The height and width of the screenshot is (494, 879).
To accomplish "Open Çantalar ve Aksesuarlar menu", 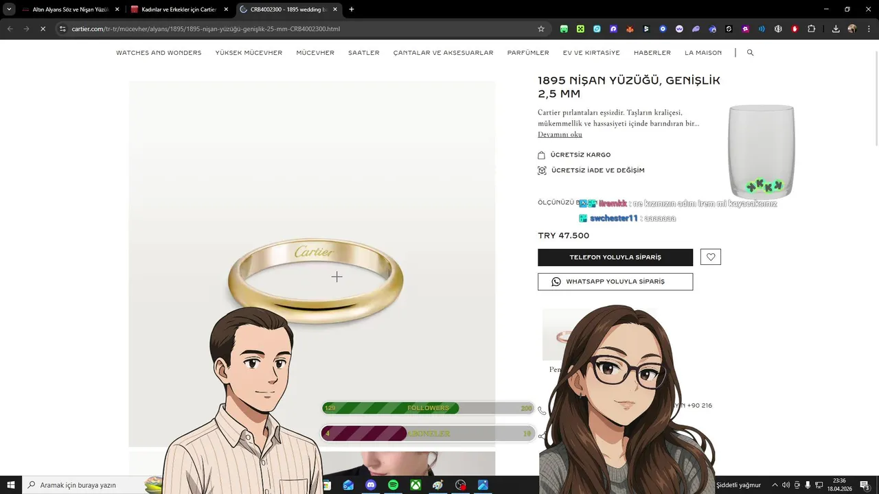I will click(x=443, y=53).
